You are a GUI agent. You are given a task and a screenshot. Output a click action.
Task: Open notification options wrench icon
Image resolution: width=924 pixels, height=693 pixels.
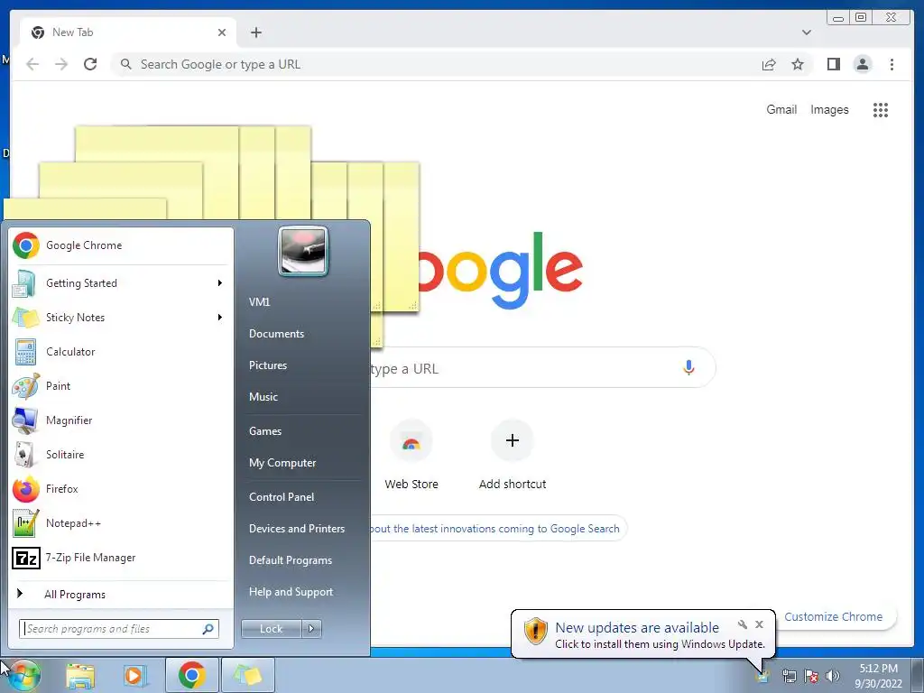(x=743, y=624)
